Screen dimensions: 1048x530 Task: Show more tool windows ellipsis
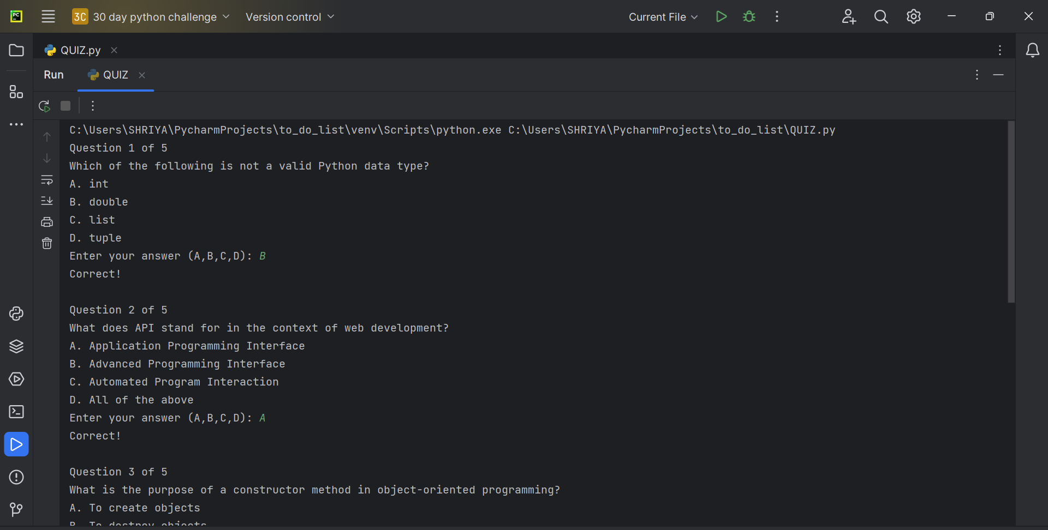click(16, 124)
